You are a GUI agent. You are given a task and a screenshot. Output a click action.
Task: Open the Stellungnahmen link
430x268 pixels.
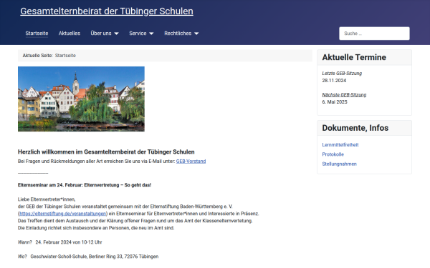tap(339, 164)
